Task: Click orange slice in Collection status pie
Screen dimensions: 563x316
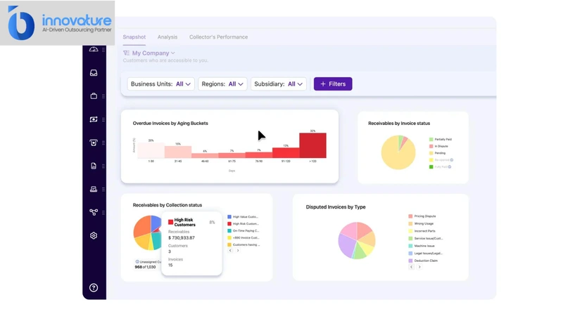Action: tap(141, 225)
